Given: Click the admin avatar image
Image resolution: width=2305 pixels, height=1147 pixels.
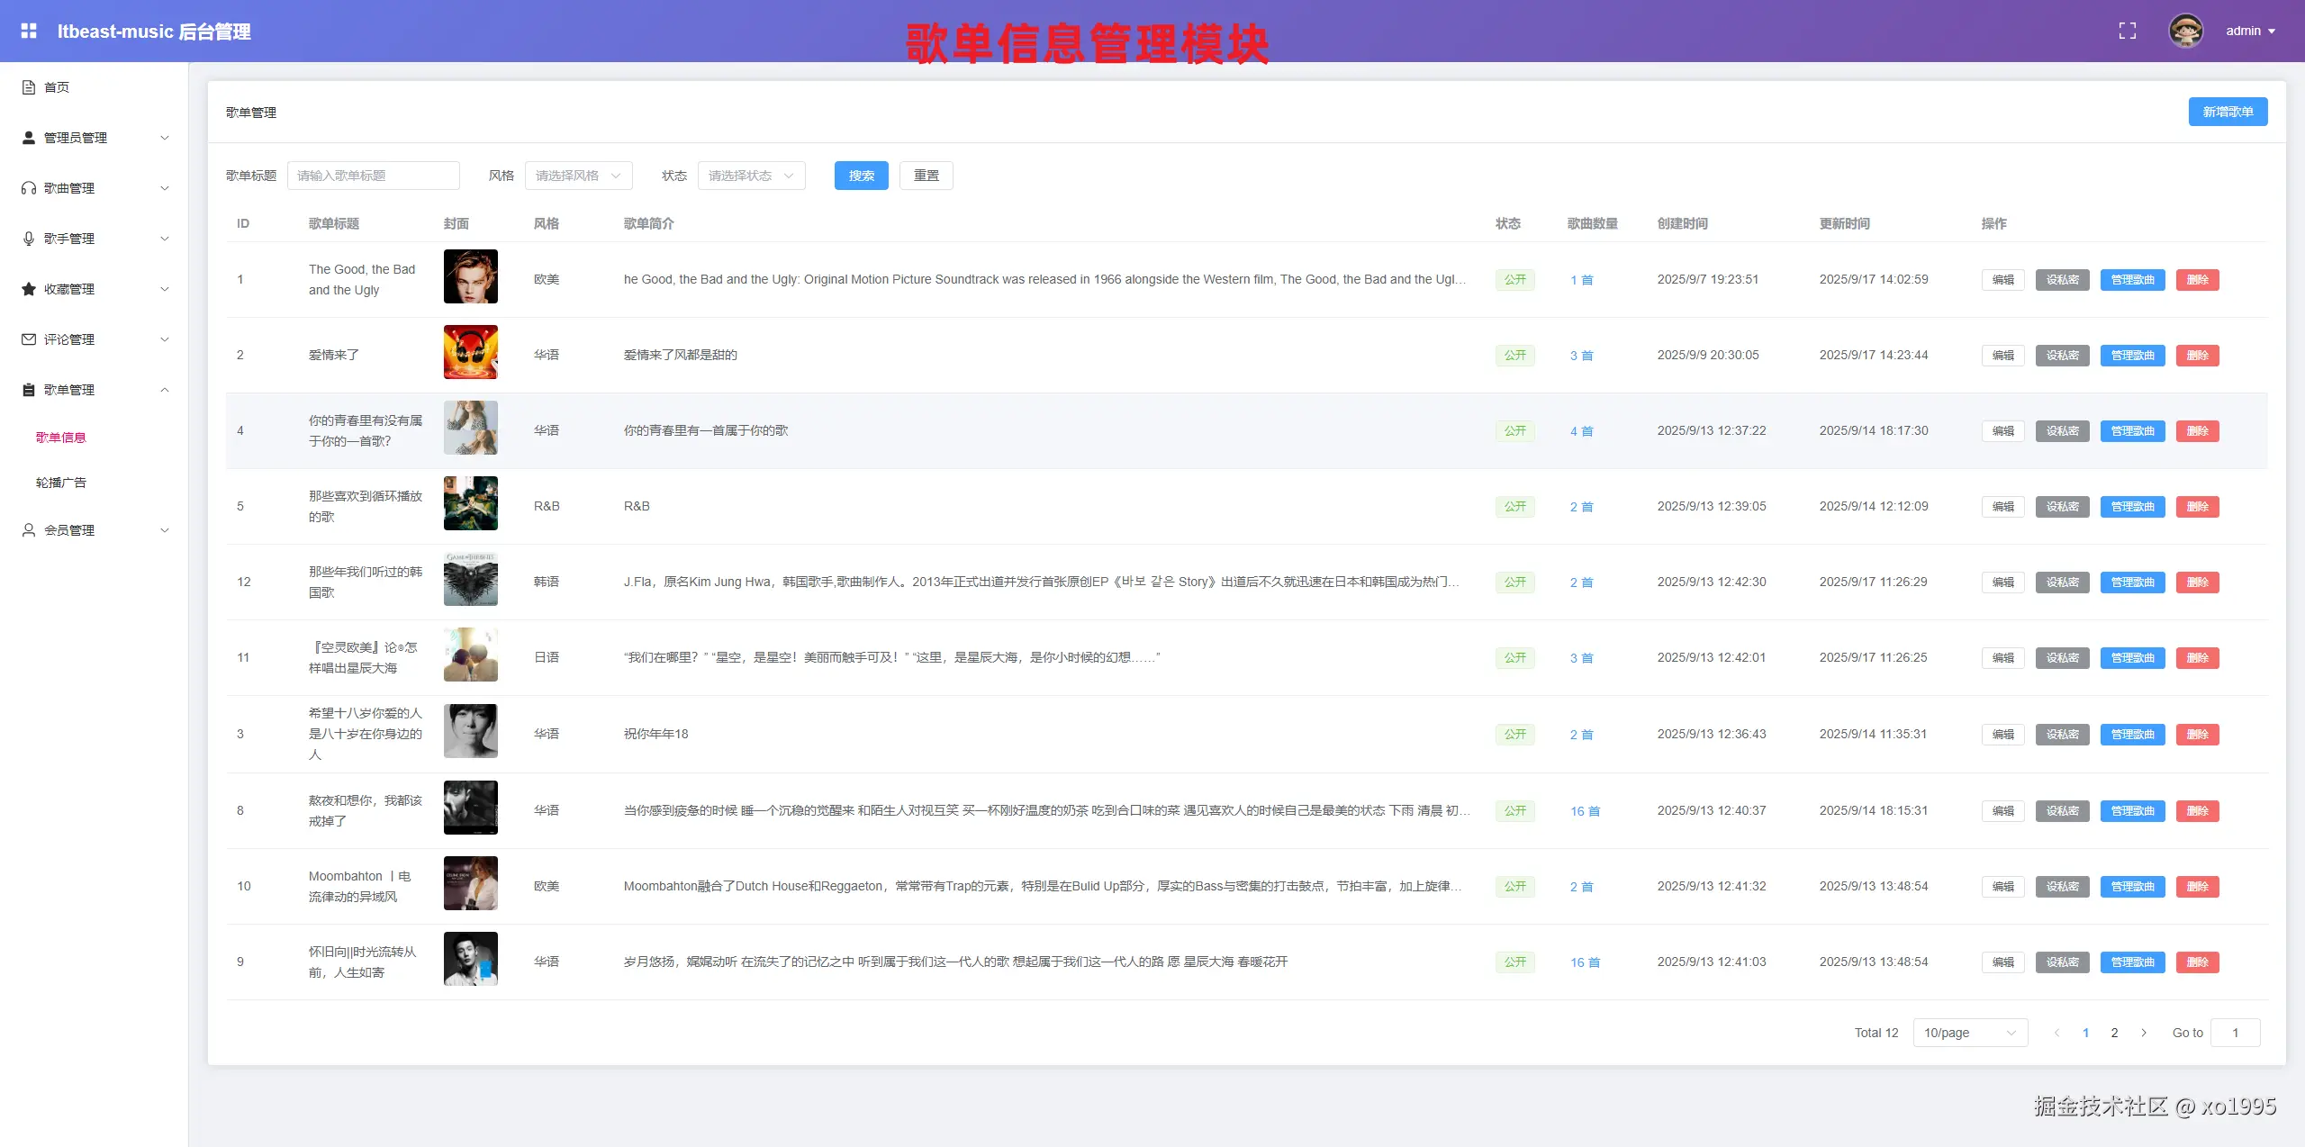Looking at the screenshot, I should [x=2185, y=31].
